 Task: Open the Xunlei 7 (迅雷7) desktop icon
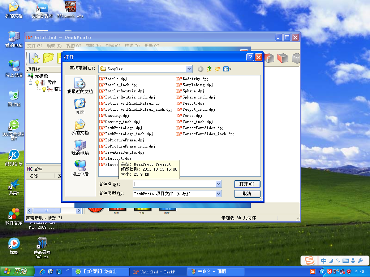point(14,187)
